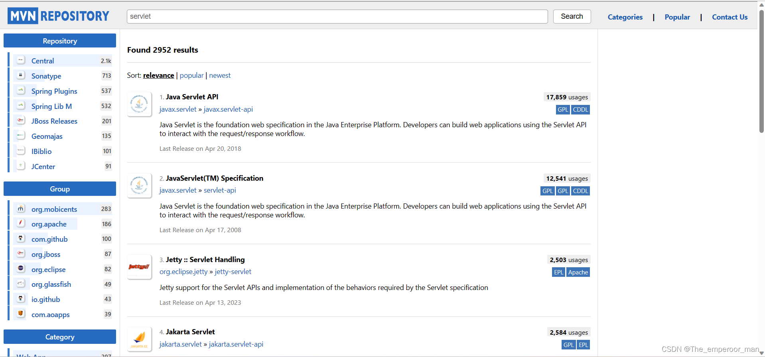Sort results by popular
This screenshot has width=765, height=357.
click(x=191, y=75)
